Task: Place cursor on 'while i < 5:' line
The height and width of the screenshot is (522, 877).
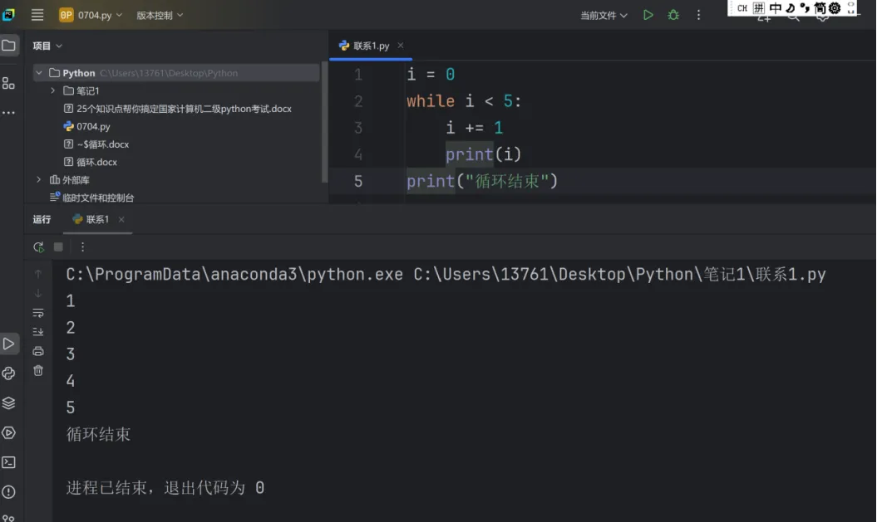Action: pos(464,101)
